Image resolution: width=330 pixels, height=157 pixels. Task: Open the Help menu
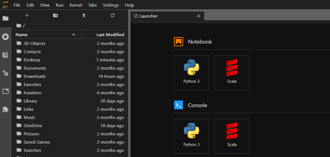pyautogui.click(x=129, y=5)
